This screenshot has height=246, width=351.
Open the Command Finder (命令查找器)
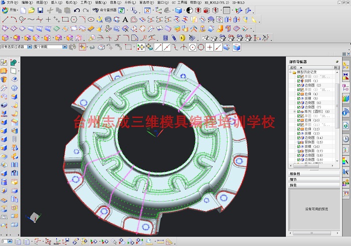104,10
